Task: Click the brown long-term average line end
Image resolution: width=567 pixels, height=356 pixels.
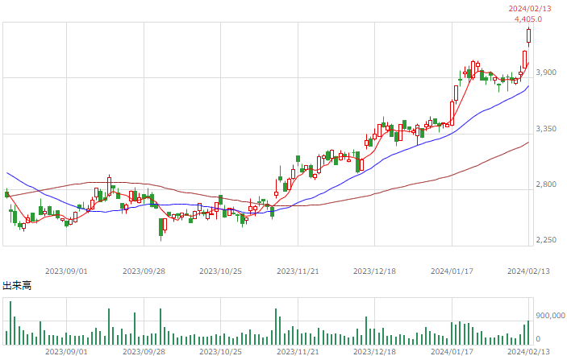Action: 528,143
